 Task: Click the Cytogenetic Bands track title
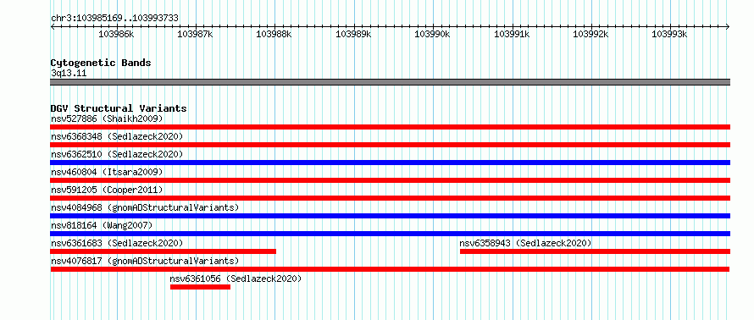pyautogui.click(x=101, y=63)
